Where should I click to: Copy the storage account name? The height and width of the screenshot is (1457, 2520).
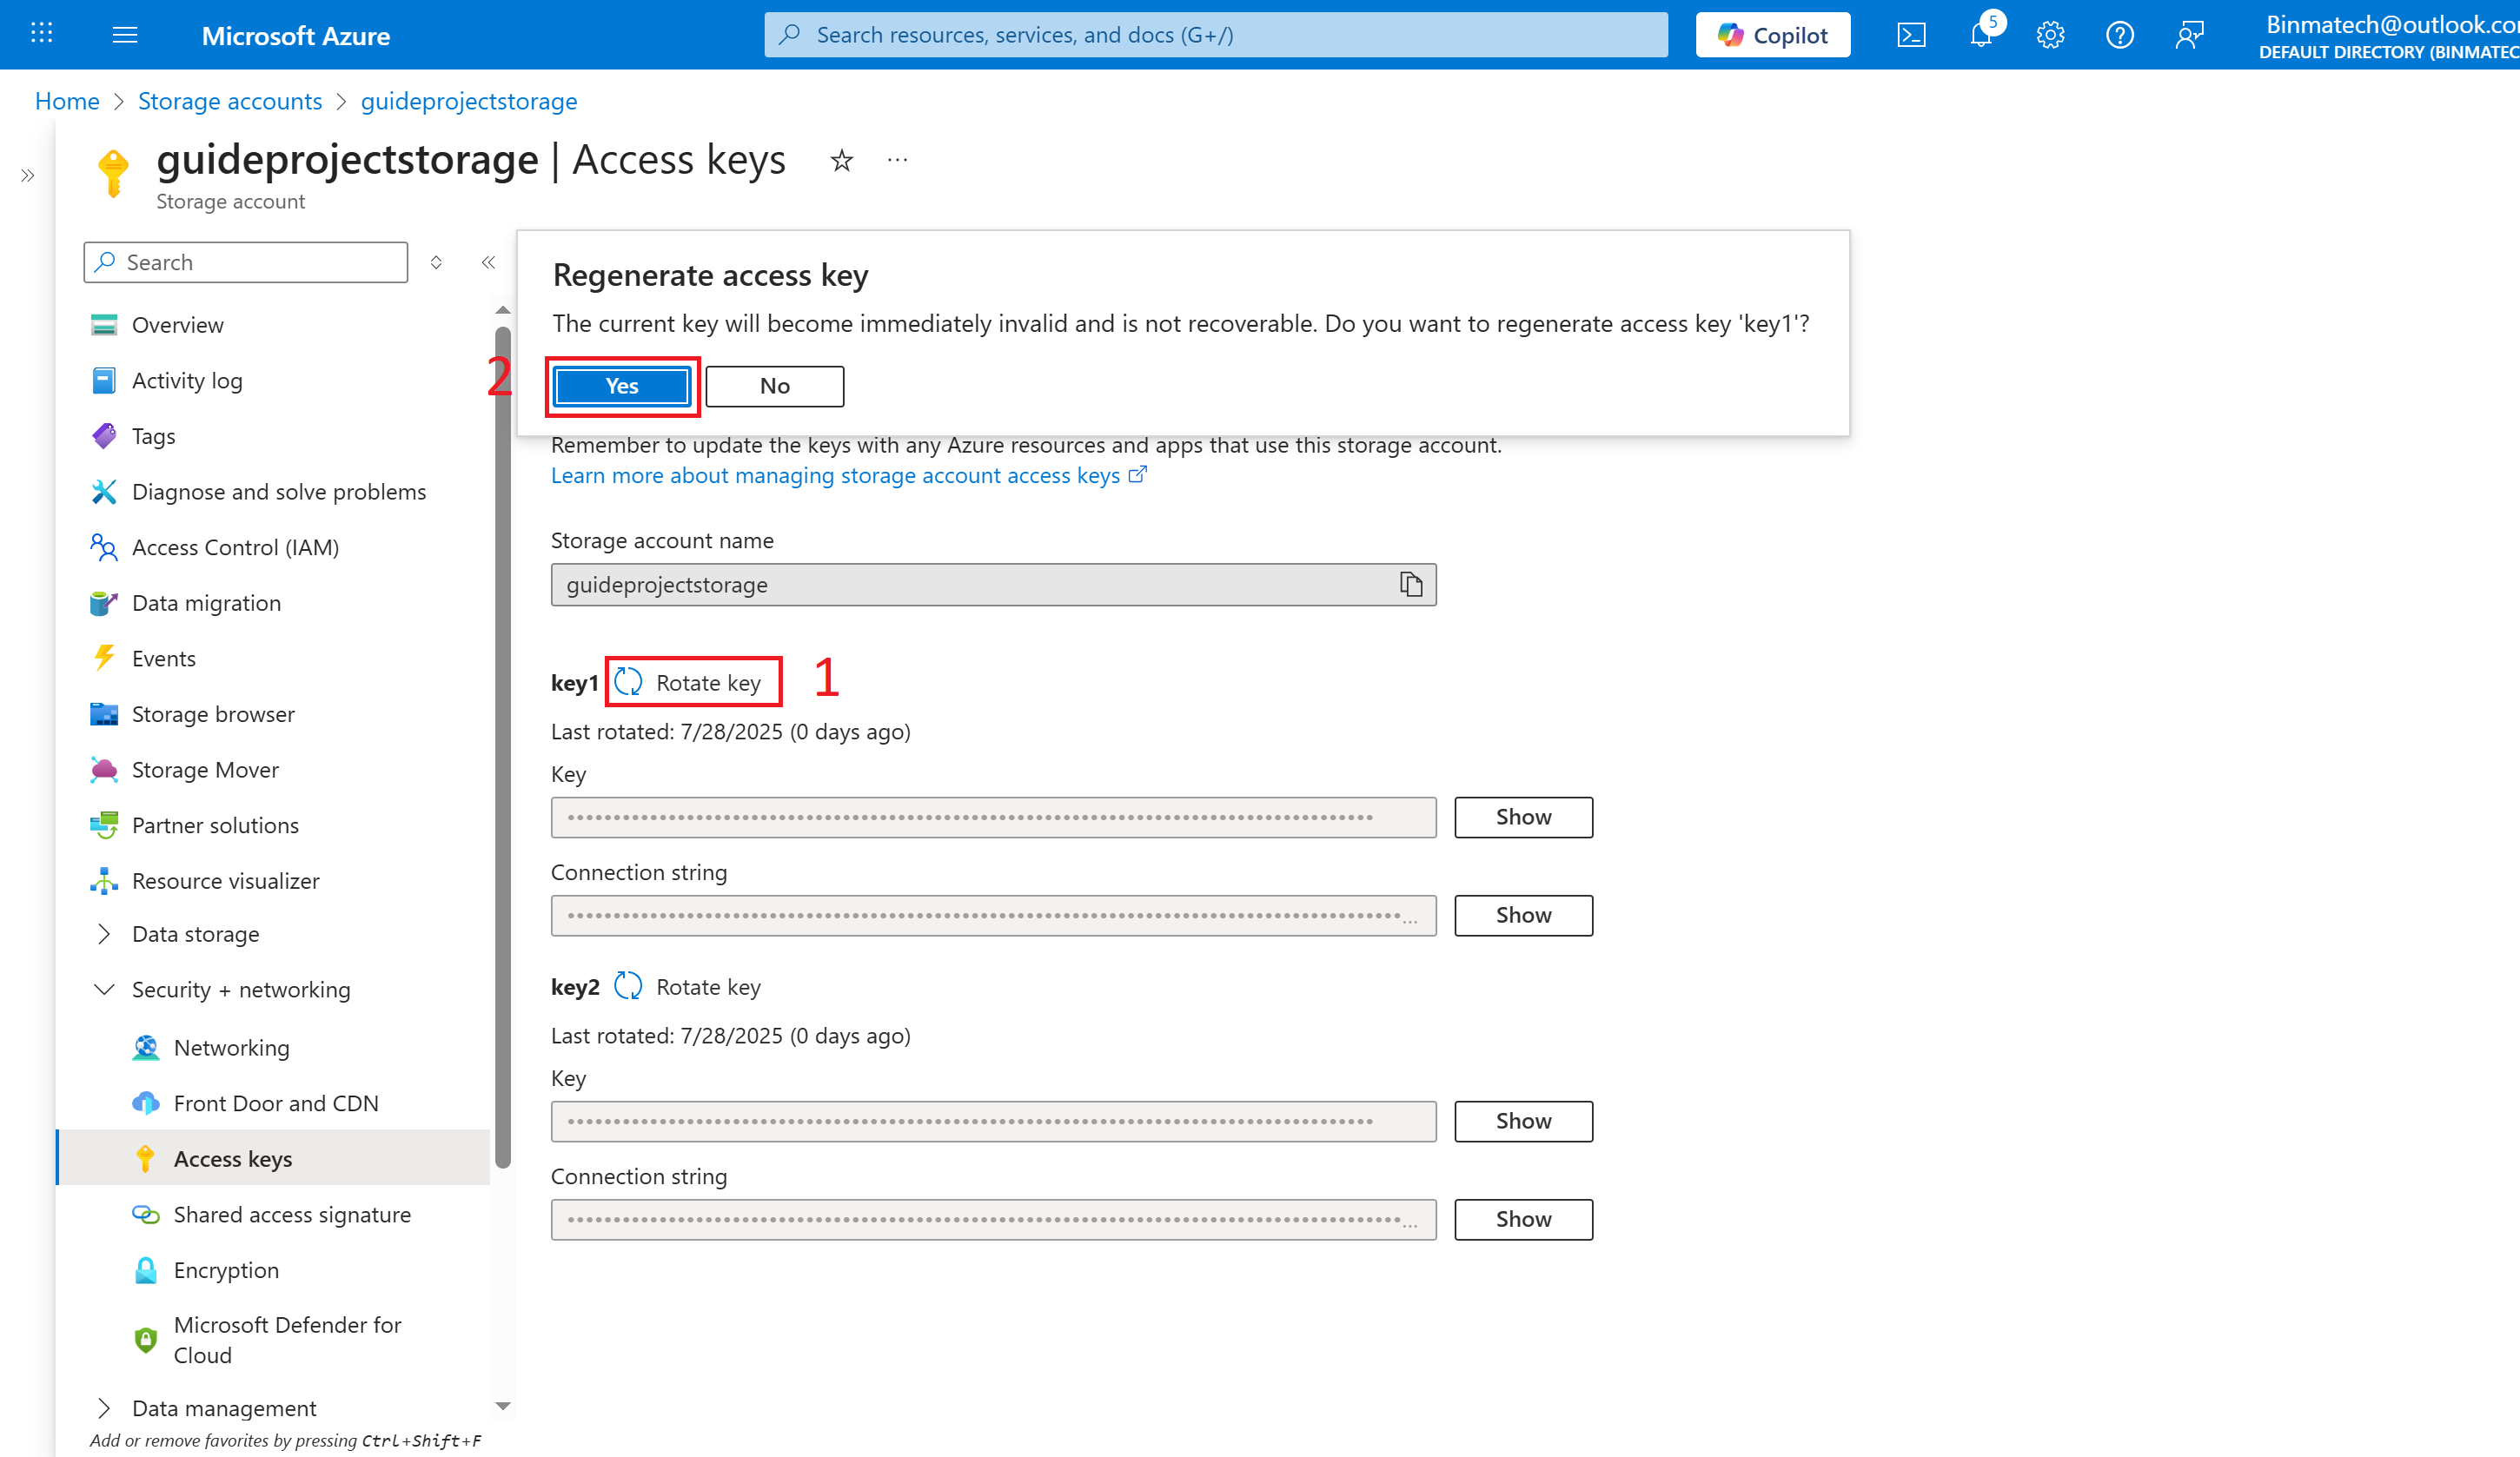1410,584
